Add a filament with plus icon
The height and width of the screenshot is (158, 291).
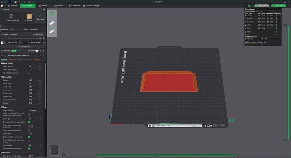34,39
